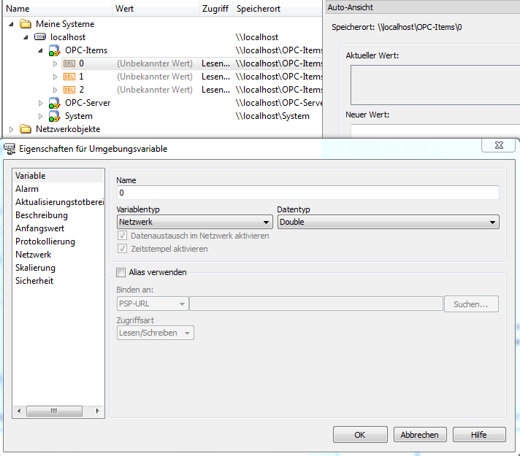The height and width of the screenshot is (456, 520).
Task: Click the Name column header
Action: point(58,9)
